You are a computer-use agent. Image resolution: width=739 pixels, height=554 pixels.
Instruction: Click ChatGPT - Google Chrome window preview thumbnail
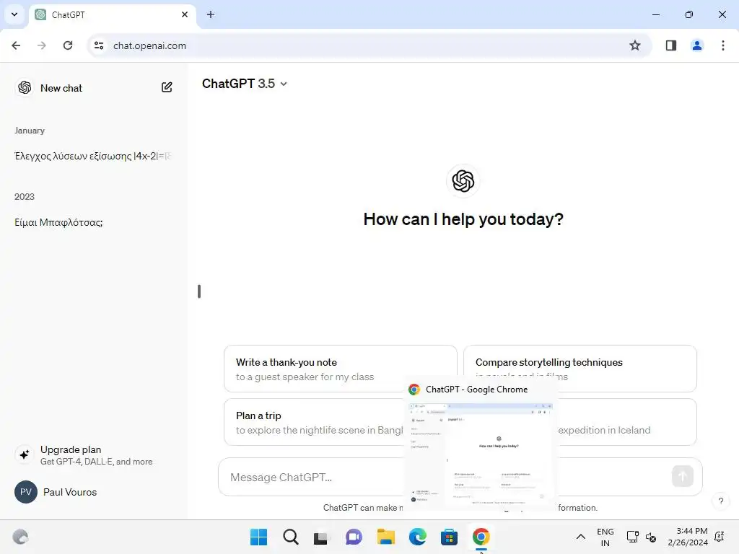(x=480, y=455)
